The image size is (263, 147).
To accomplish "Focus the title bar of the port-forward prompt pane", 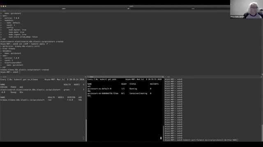I will 214,77.
